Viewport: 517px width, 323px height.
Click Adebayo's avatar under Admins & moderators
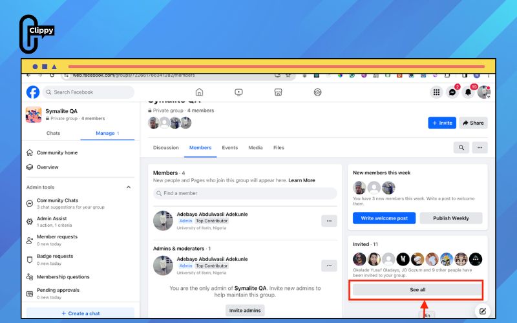(163, 266)
